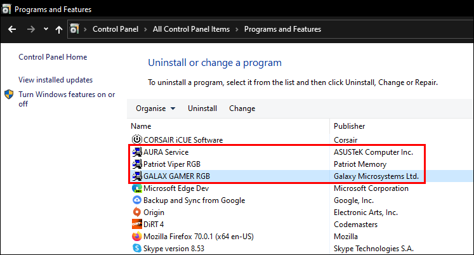
Task: Select Microsoft Edge Dev entry
Action: click(176, 188)
